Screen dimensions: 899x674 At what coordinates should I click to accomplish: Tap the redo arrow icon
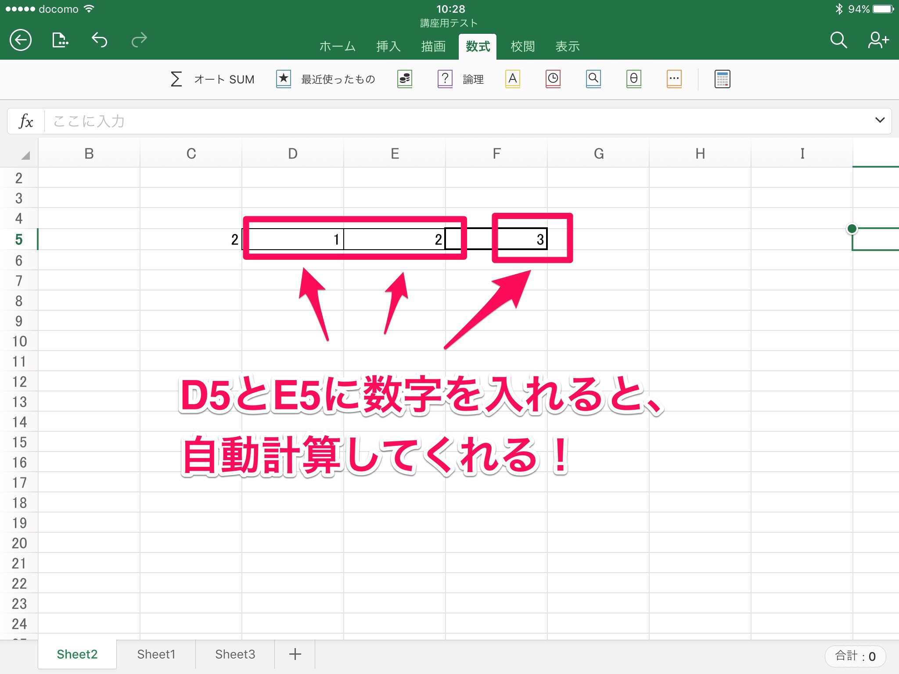tap(139, 40)
